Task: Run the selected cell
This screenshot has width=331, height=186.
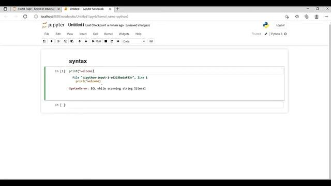Action: (x=97, y=41)
